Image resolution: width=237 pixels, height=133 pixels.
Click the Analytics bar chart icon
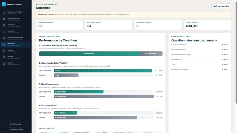[4, 32]
